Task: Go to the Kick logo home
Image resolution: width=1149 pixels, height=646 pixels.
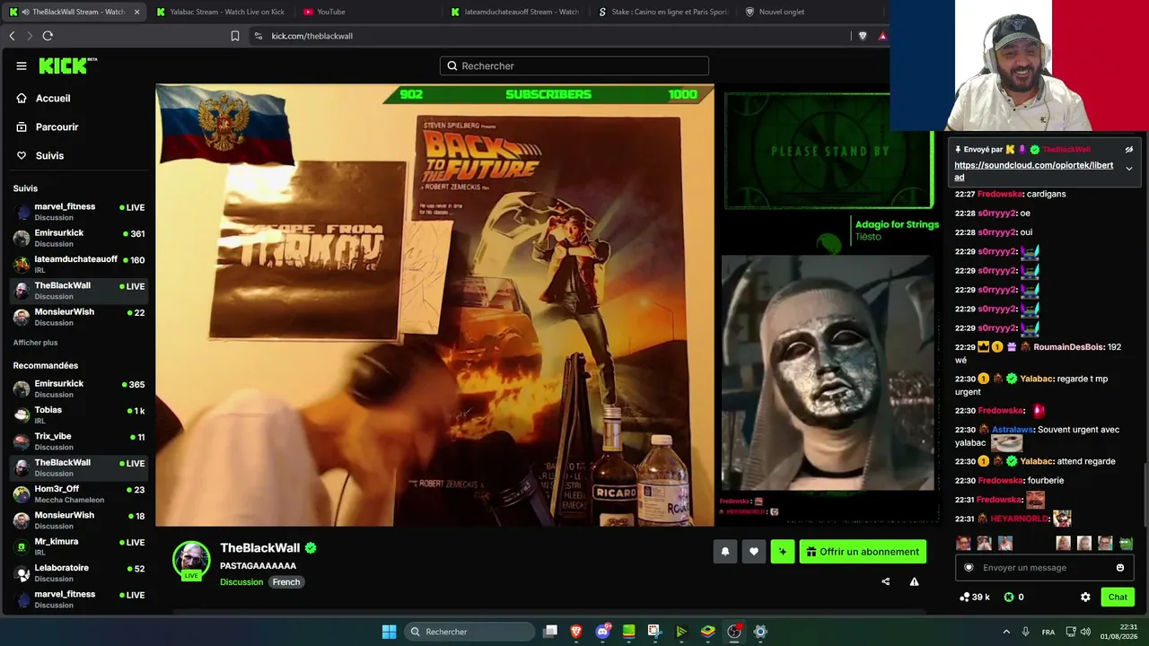Action: (x=67, y=65)
